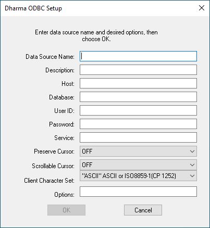210x228 pixels.
Task: Cancel the ODBC setup dialog
Action: pos(143,210)
